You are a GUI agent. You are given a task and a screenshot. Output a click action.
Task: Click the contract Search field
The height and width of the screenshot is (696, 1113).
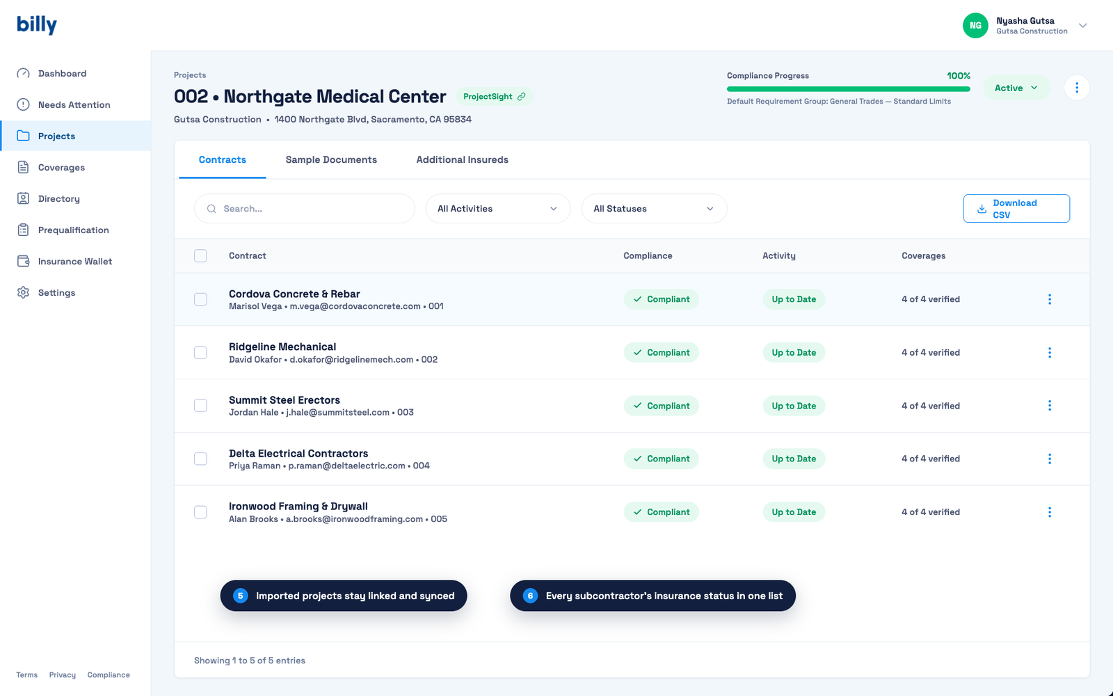pos(305,209)
